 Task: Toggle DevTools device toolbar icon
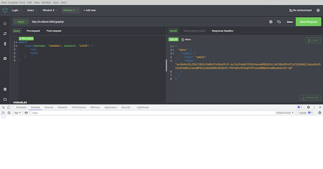click(9, 107)
